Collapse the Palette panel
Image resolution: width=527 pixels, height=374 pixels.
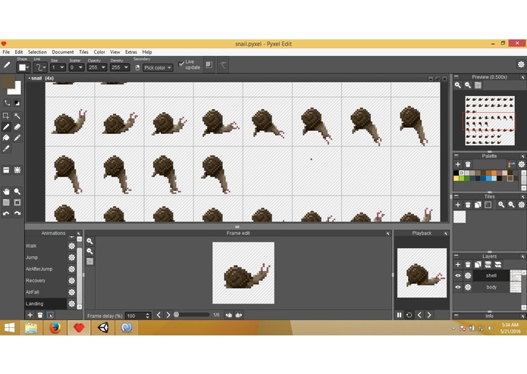coord(456,156)
